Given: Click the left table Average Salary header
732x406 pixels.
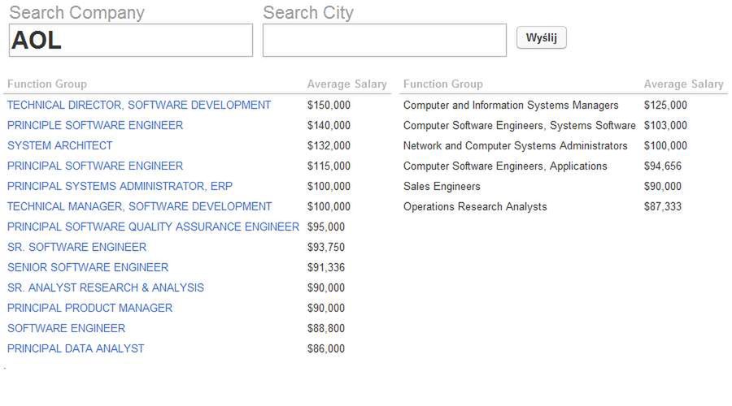Looking at the screenshot, I should pyautogui.click(x=346, y=84).
